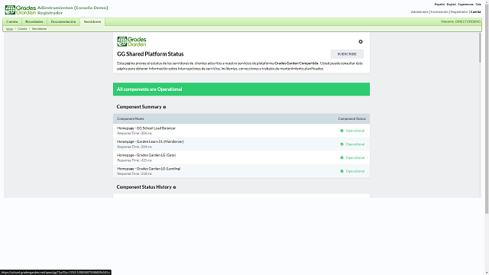The image size is (489, 275).
Task: Switch language to English
Action: pos(452,5)
